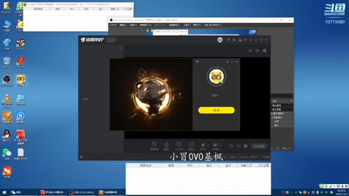Click the orange speaker icon in status bar
This screenshot has width=349, height=196.
pos(82,157)
